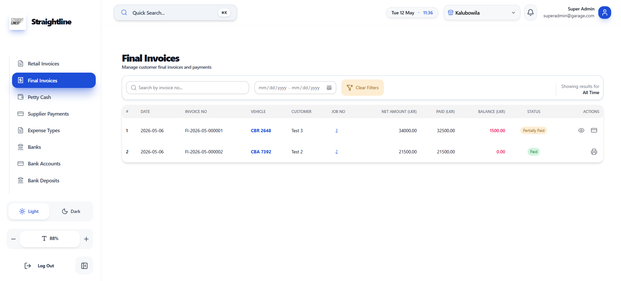Navigate to Banks
This screenshot has height=281, width=621.
point(54,147)
